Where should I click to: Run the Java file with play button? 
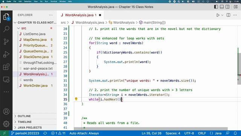(x=218, y=15)
